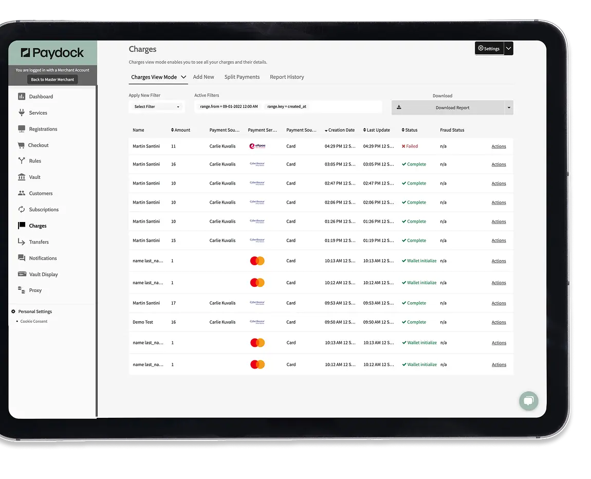Open Actions for the Demo Test charge
Viewport: 591px width, 479px height.
pos(498,322)
